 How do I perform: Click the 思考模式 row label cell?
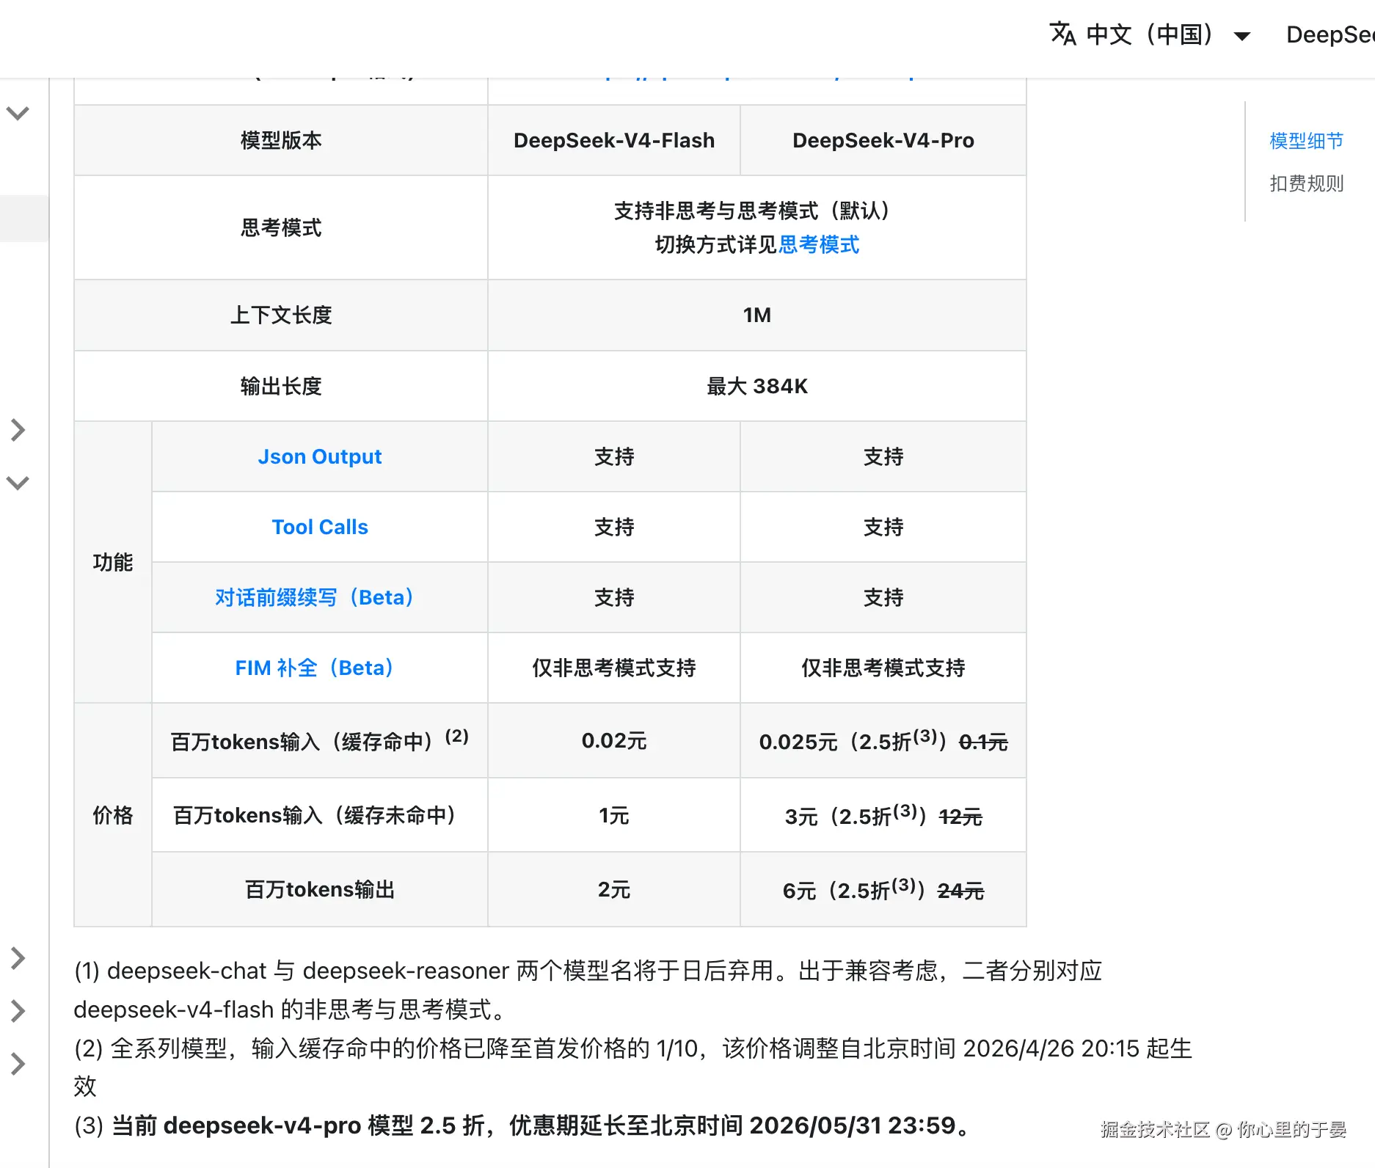pos(281,227)
